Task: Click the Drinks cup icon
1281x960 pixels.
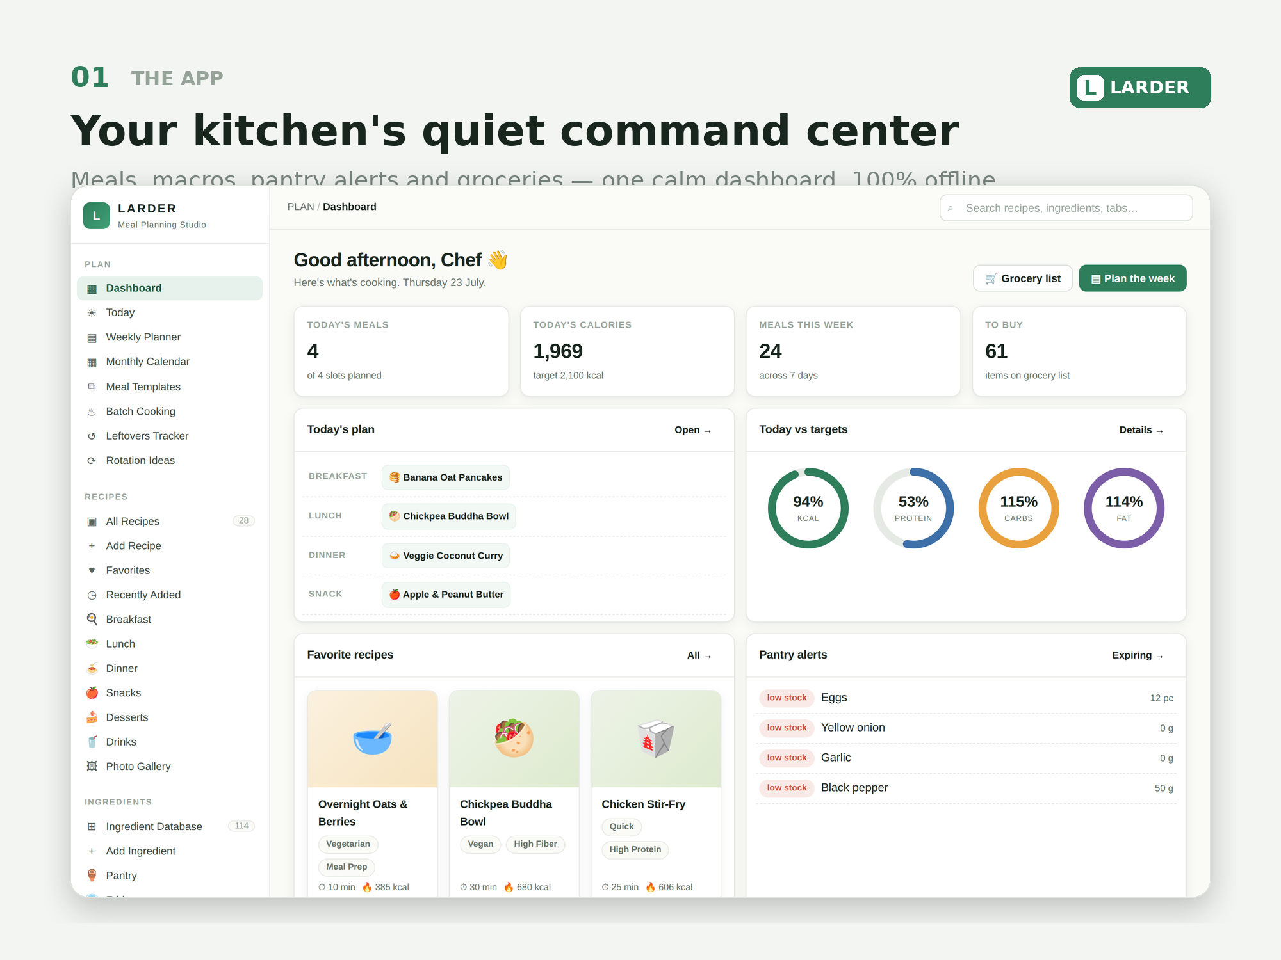Action: [x=92, y=742]
